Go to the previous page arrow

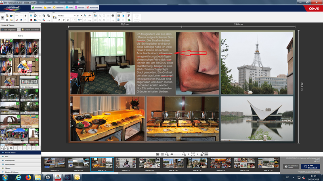(188, 154)
